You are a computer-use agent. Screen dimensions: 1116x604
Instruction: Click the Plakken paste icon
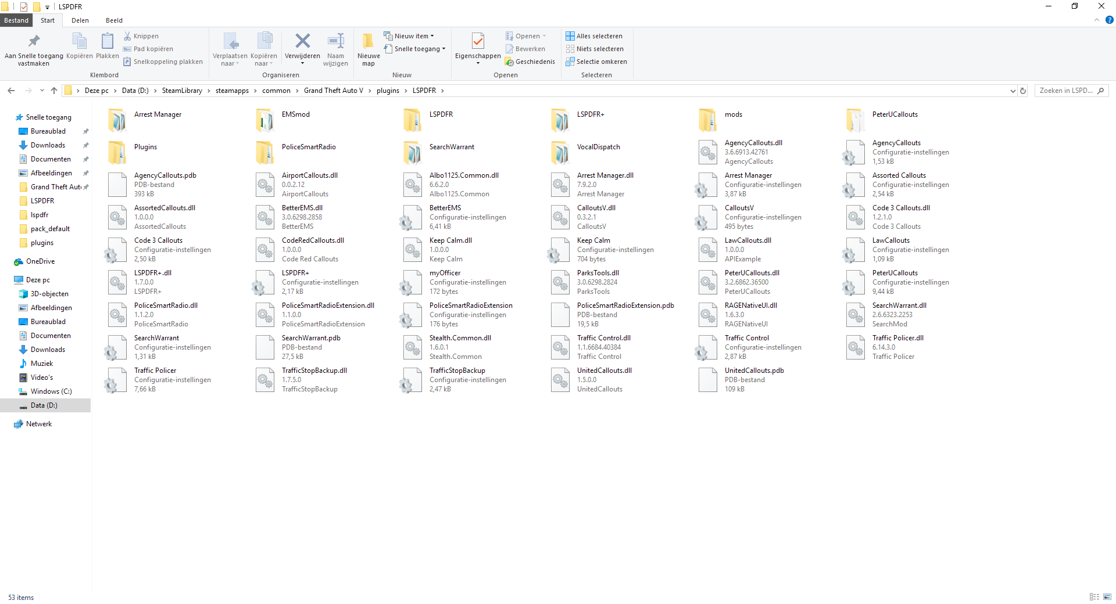[x=108, y=42]
